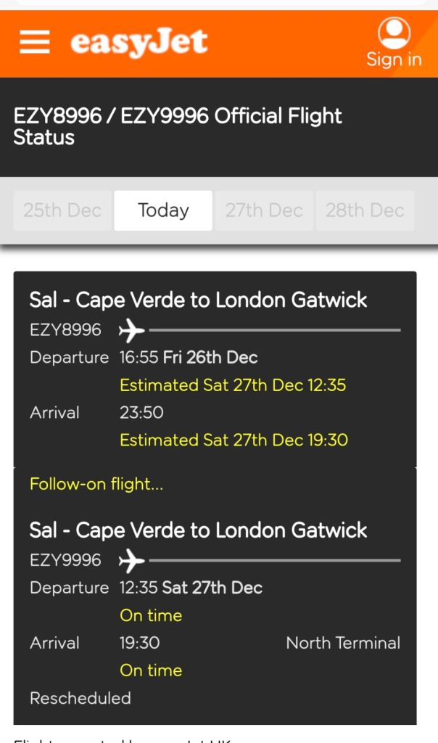Click the Sign in profile icon
Screen dimensions: 438x743
(394, 33)
